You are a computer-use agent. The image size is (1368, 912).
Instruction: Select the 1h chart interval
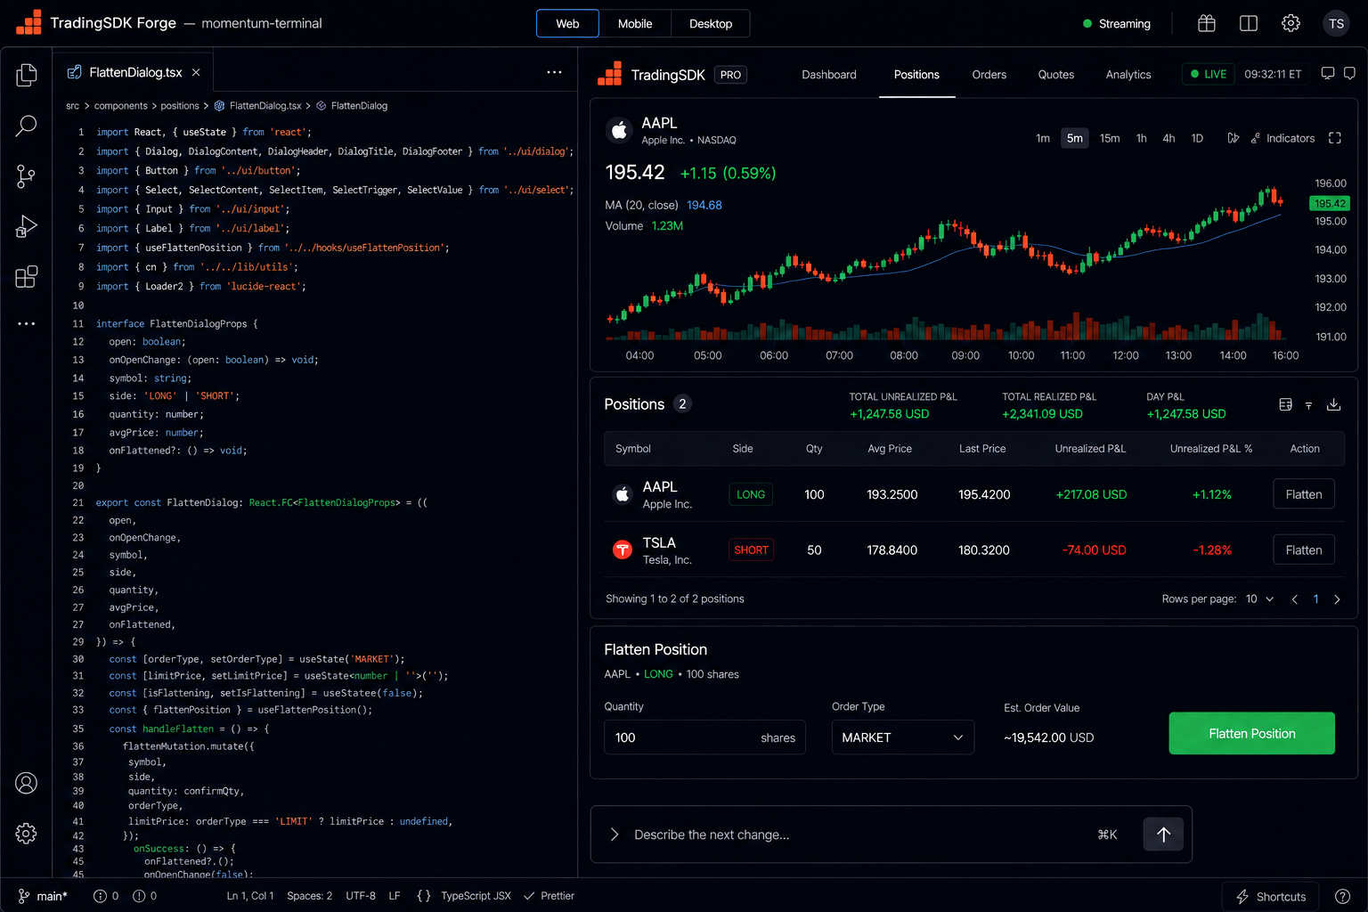tap(1141, 138)
